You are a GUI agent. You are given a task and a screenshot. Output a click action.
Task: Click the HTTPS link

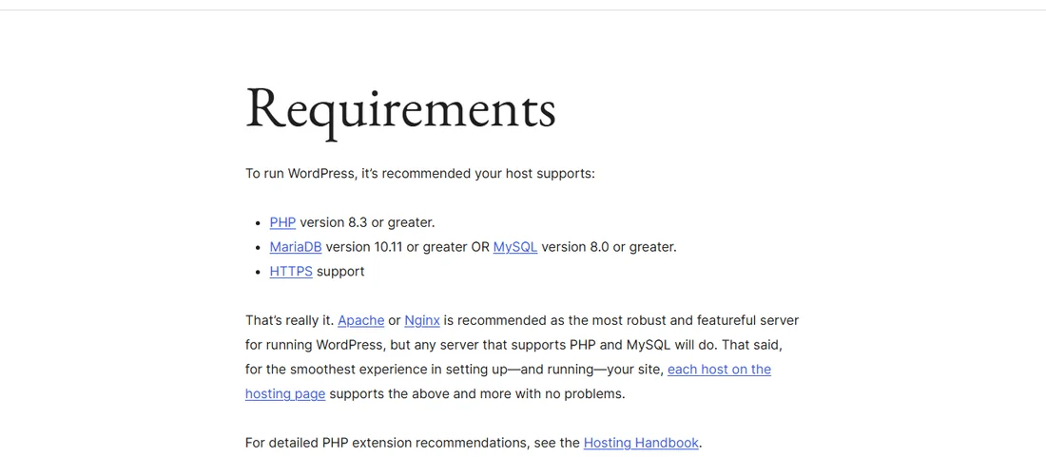click(291, 271)
